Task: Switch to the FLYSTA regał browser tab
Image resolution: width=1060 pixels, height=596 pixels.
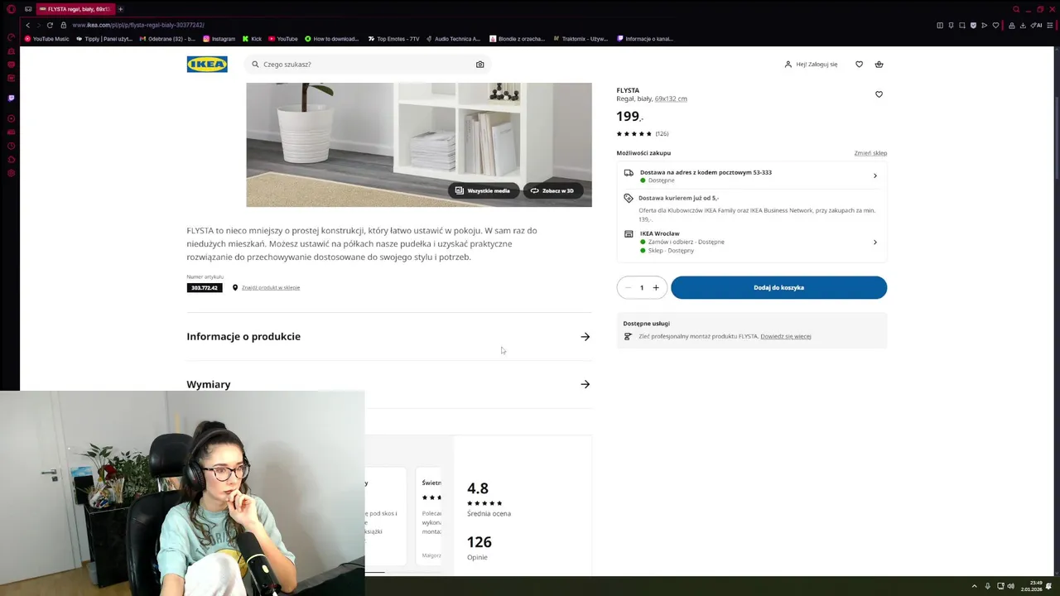Action: point(75,9)
